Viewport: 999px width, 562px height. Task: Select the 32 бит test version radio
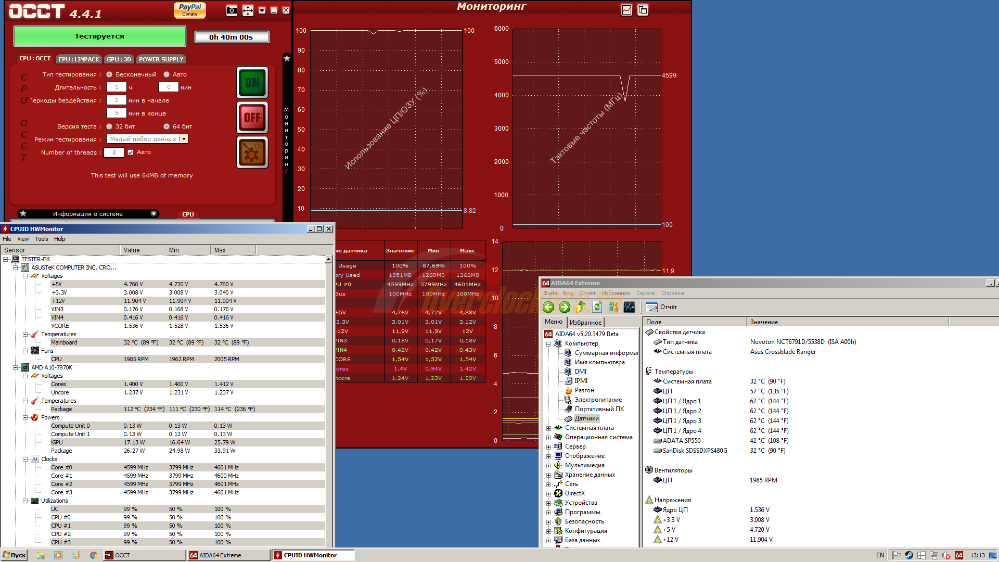[x=109, y=126]
